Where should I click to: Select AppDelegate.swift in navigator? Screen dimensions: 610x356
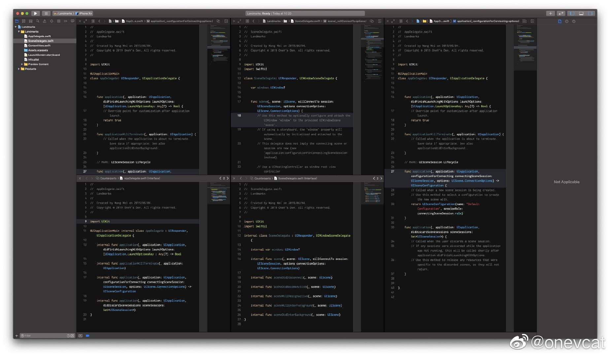click(x=39, y=36)
